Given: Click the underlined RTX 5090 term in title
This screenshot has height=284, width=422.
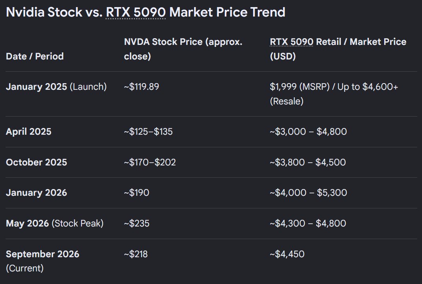Looking at the screenshot, I should 136,12.
